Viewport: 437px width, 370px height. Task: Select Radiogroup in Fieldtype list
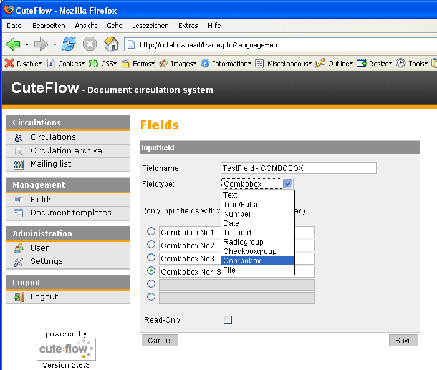pyautogui.click(x=258, y=242)
